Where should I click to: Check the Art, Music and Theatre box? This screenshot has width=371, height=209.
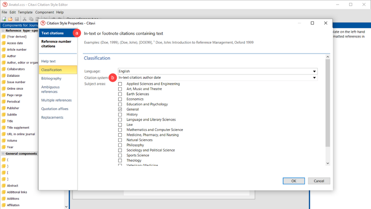tap(120, 89)
